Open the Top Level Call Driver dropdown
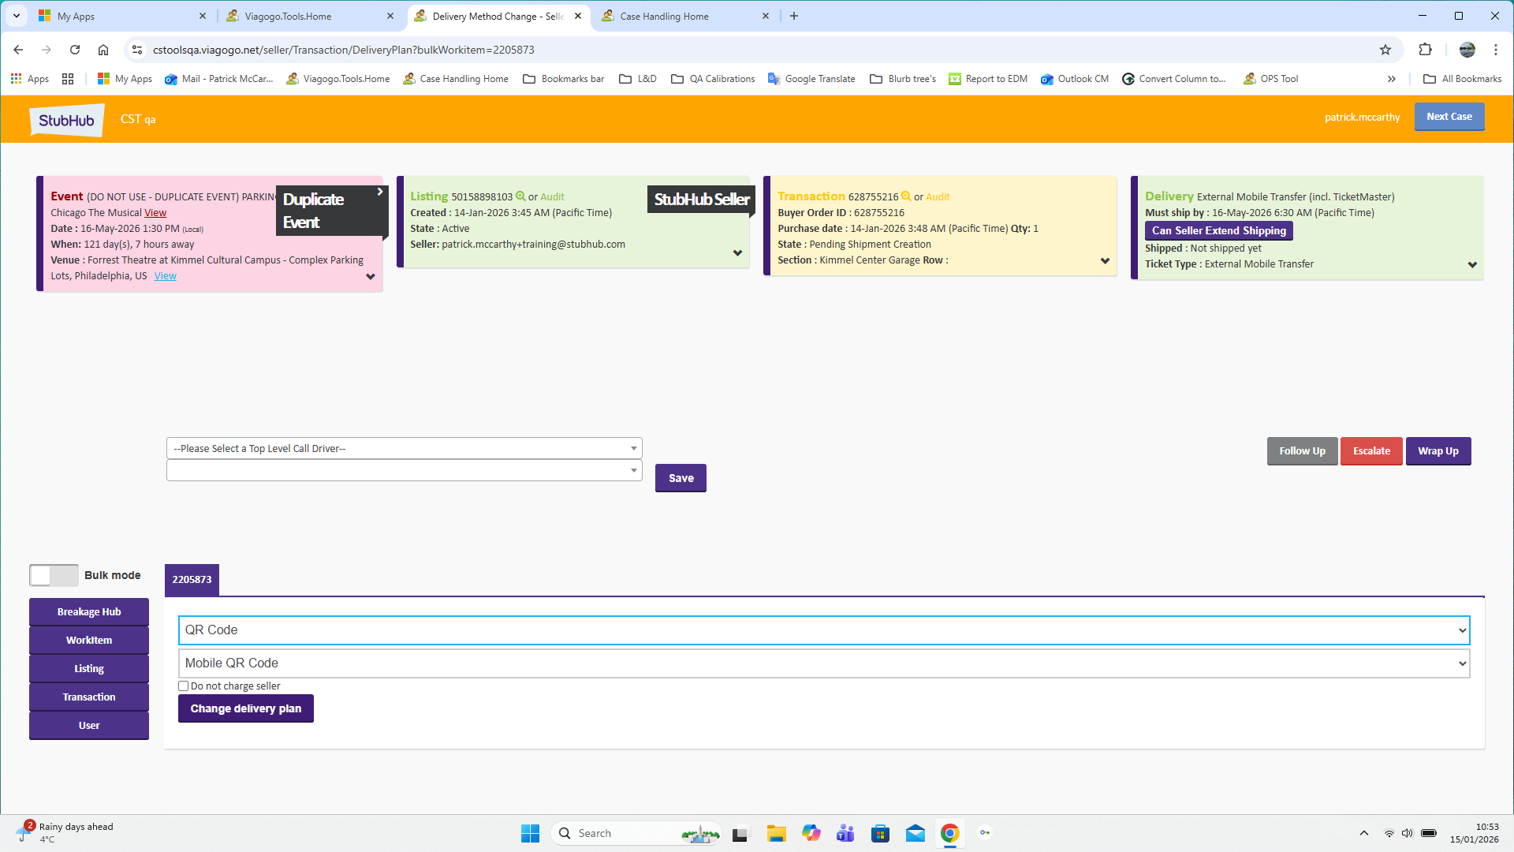The height and width of the screenshot is (852, 1514). pos(404,448)
